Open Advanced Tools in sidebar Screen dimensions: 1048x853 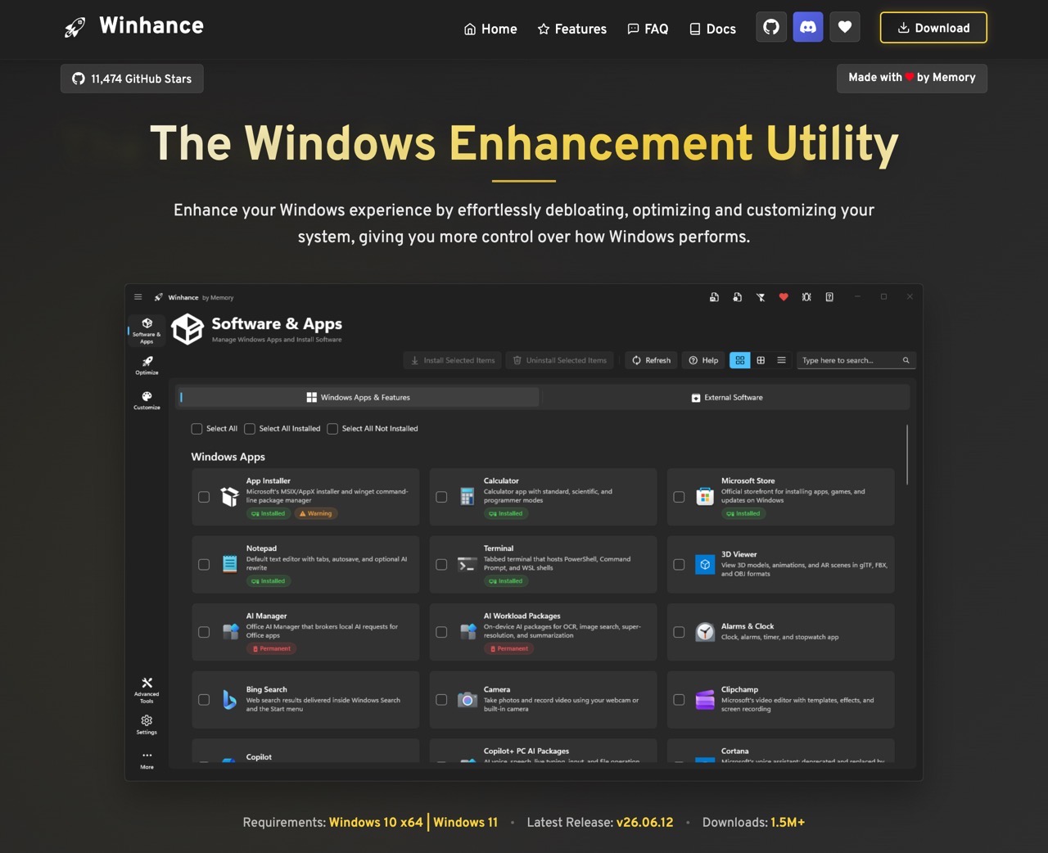tap(147, 691)
